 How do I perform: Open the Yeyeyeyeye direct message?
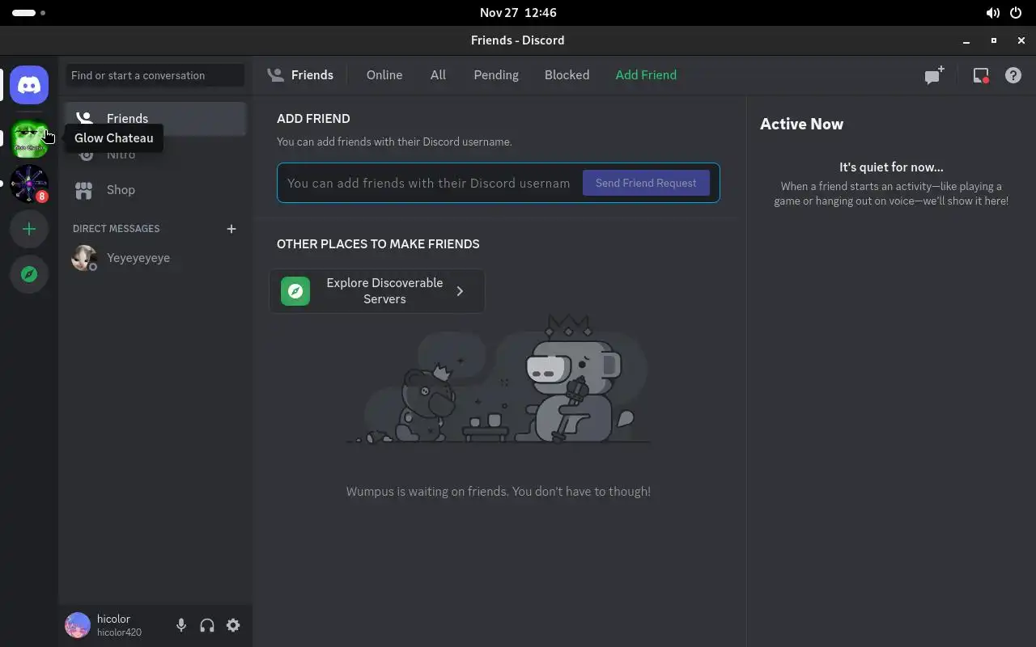[x=155, y=258]
